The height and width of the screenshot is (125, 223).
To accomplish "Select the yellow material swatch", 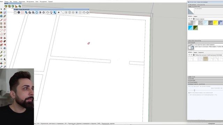I will coord(216,23).
